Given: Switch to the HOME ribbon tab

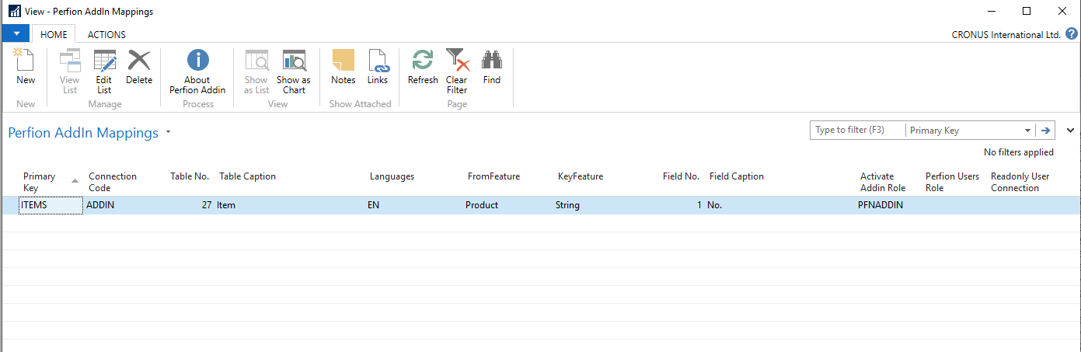Looking at the screenshot, I should pyautogui.click(x=54, y=34).
